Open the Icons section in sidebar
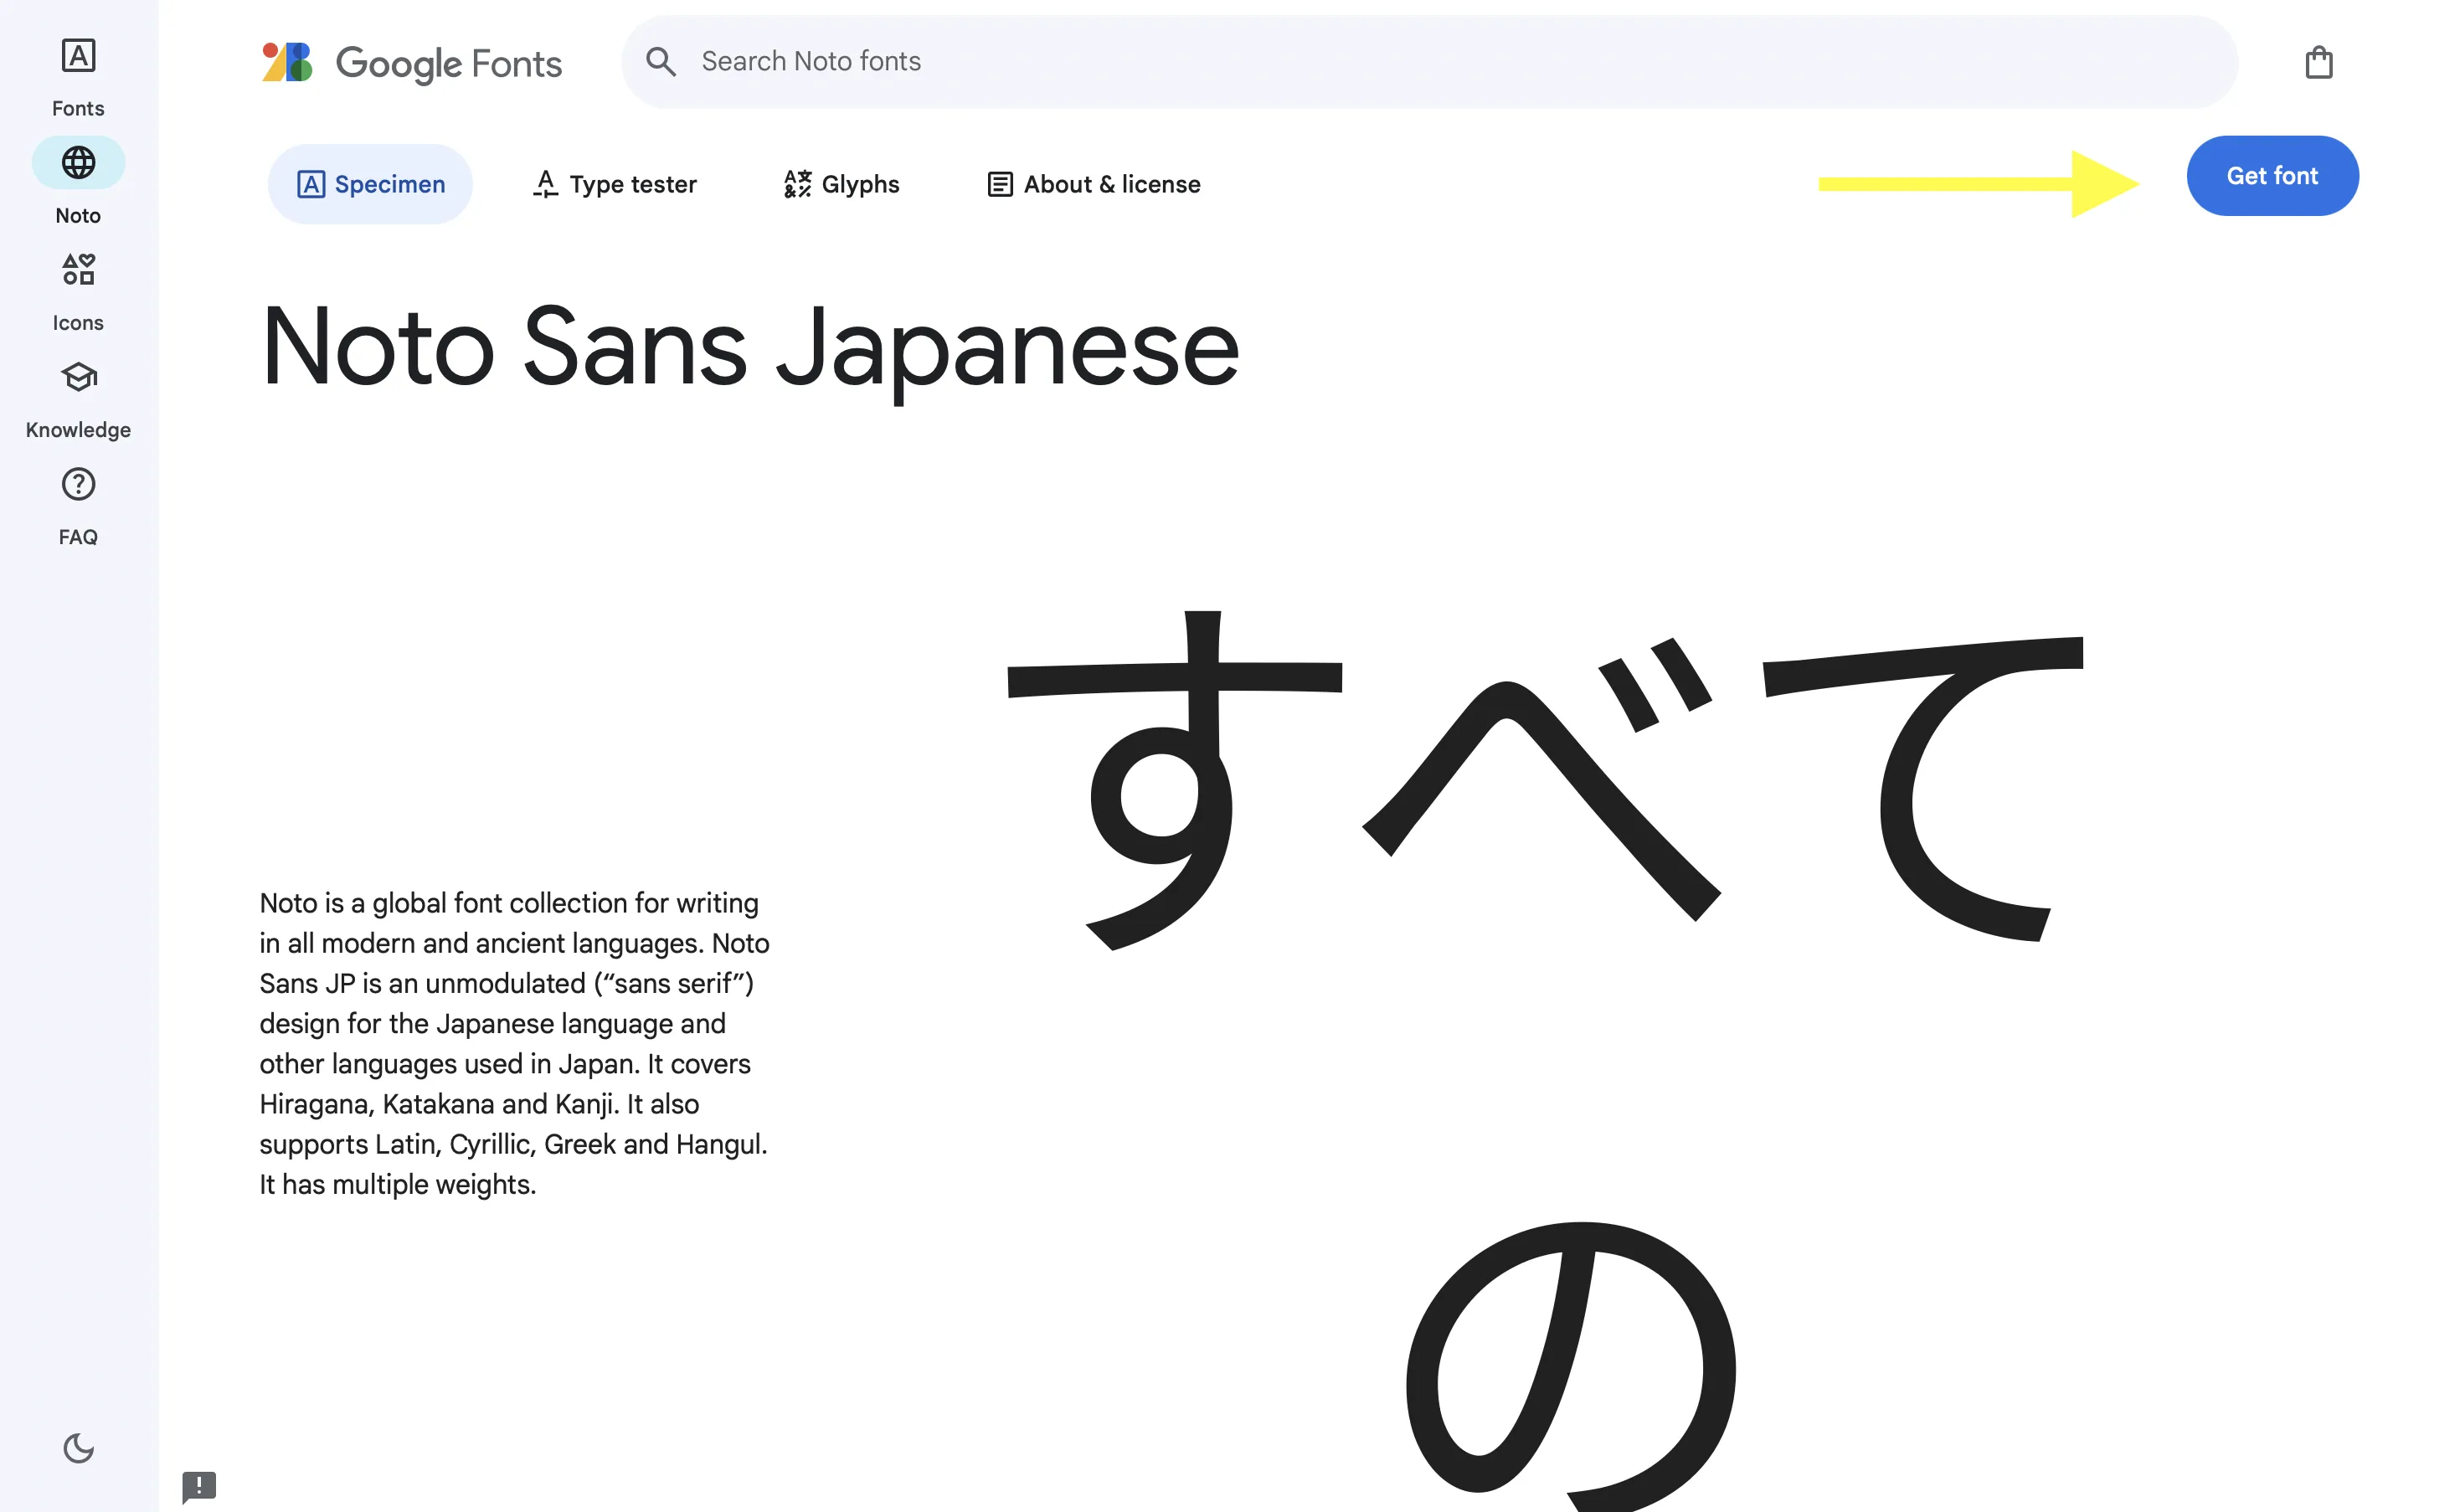 click(78, 291)
